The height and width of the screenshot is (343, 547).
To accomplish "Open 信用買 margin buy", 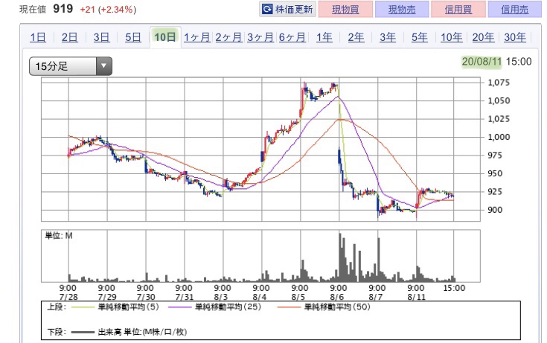I will tap(458, 10).
